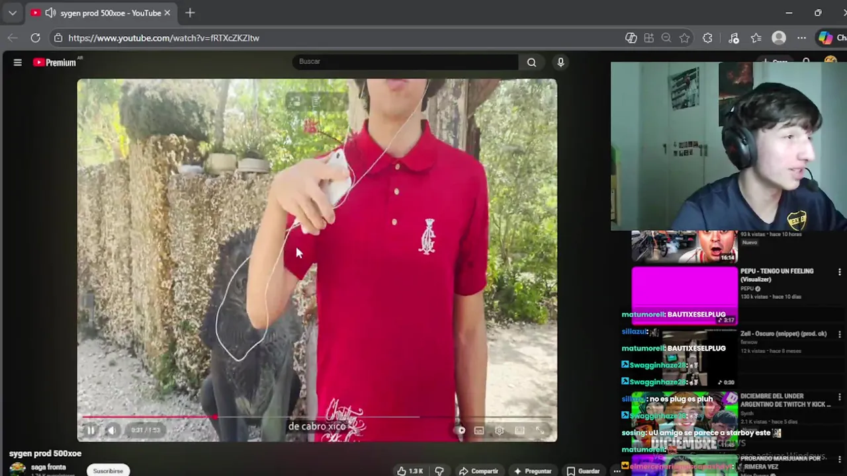Open the saga fronta channel link
This screenshot has height=476, width=847.
click(48, 467)
